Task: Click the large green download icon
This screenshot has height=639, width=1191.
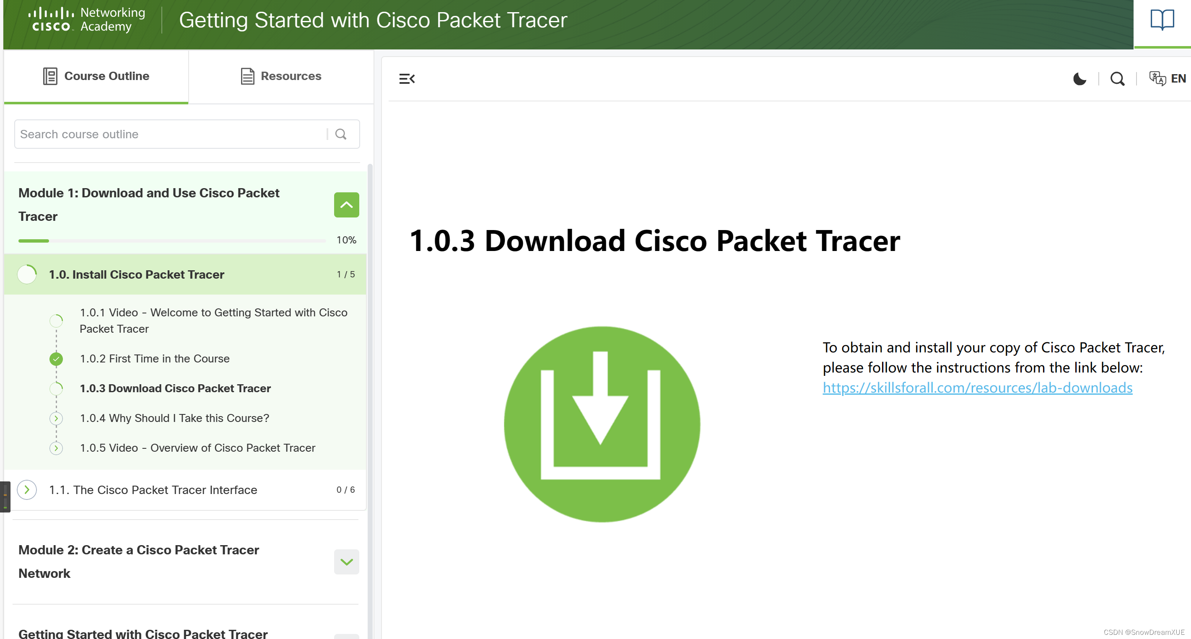Action: (x=602, y=424)
